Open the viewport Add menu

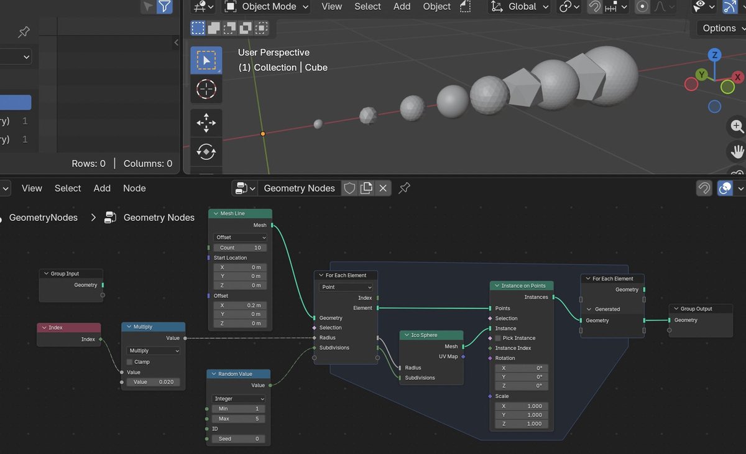tap(402, 6)
